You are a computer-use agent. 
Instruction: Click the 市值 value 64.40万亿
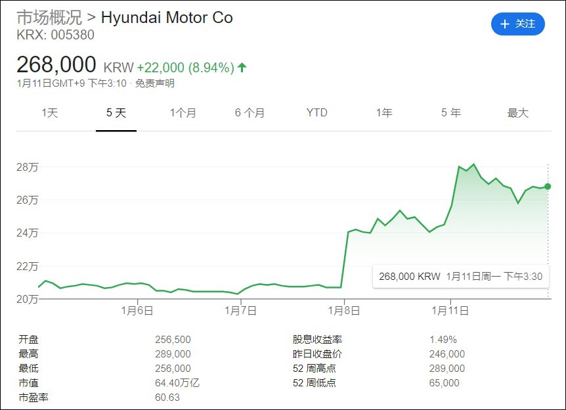coord(177,383)
